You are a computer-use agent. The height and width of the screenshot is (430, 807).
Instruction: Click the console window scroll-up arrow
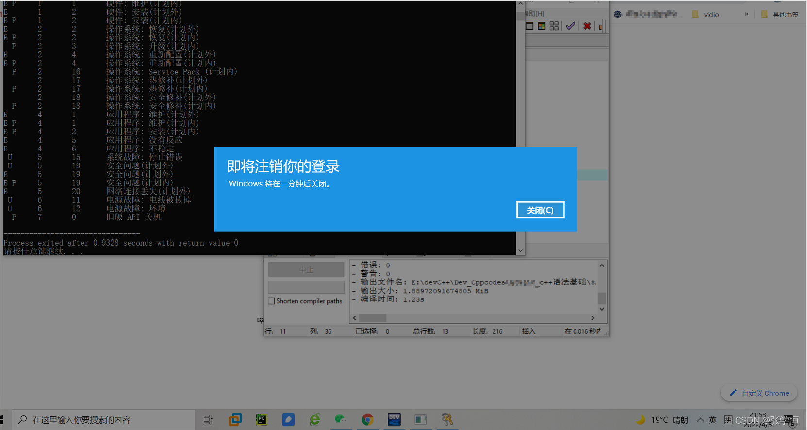pyautogui.click(x=520, y=3)
